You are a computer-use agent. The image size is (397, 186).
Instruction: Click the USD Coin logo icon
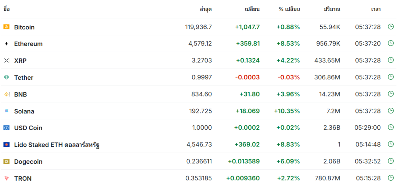click(6, 128)
